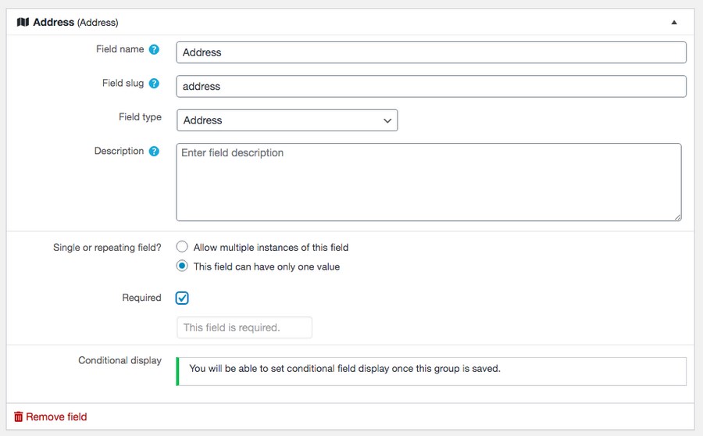
Task: Click the resize grip on Description textarea
Action: pyautogui.click(x=677, y=217)
